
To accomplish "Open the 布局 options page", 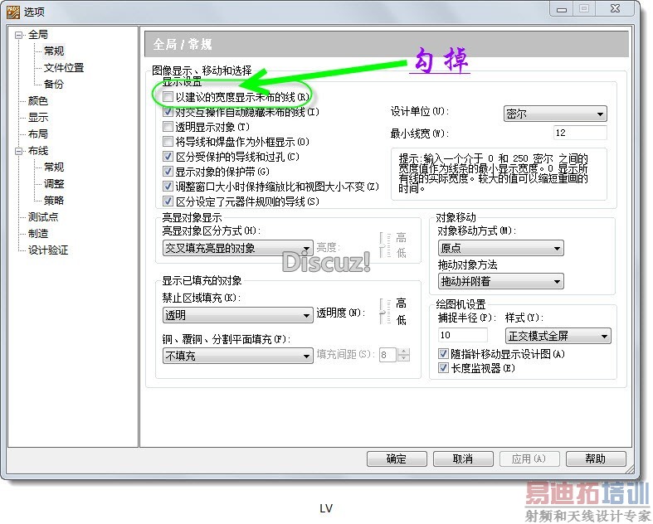I will coord(37,134).
